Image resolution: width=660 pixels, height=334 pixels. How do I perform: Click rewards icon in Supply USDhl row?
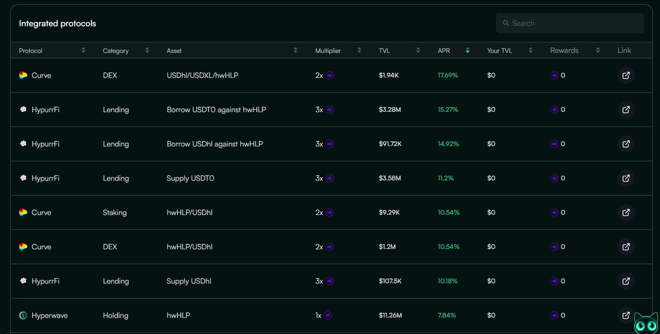554,281
